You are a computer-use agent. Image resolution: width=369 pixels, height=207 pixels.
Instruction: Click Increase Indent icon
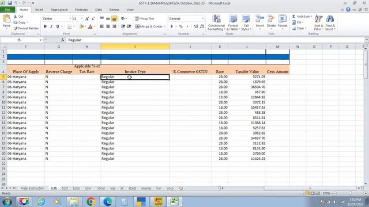click(129, 26)
